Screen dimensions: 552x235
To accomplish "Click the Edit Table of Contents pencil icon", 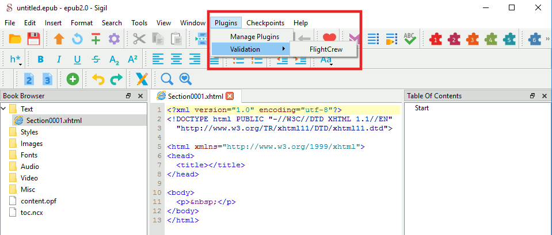I will pyautogui.click(x=391, y=38).
